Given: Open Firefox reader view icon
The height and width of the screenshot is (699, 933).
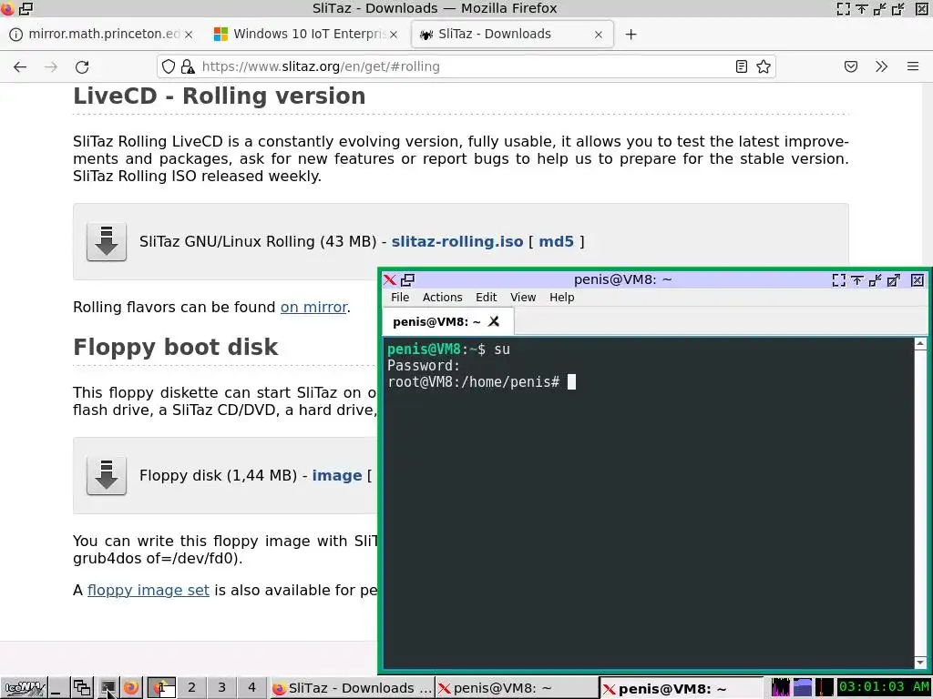Looking at the screenshot, I should pyautogui.click(x=742, y=66).
